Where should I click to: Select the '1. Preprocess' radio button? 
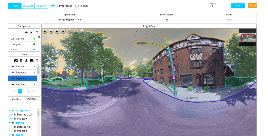(x=53, y=6)
